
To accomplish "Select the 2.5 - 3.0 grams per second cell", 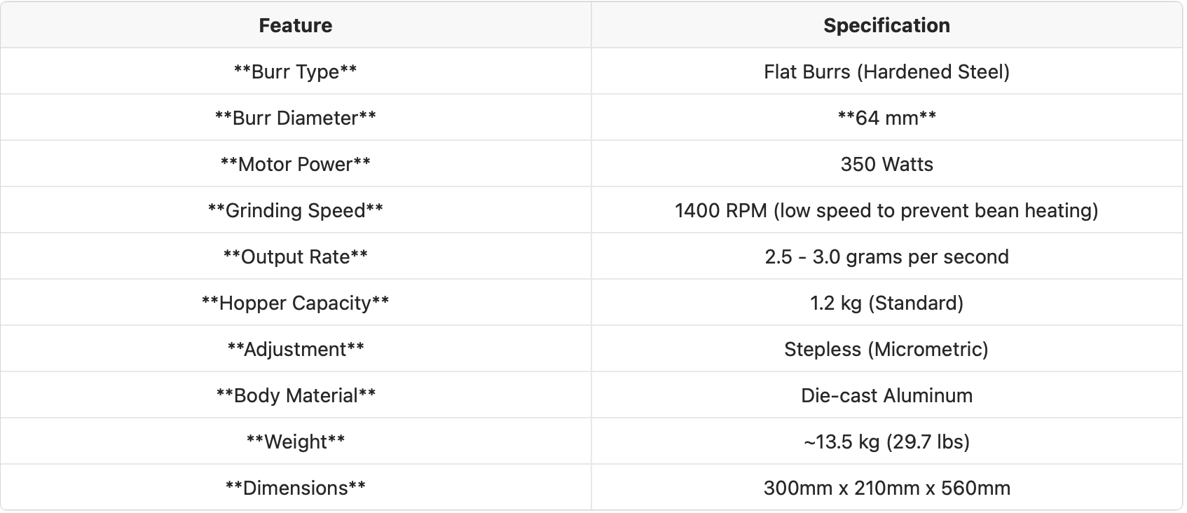I will pyautogui.click(x=886, y=256).
